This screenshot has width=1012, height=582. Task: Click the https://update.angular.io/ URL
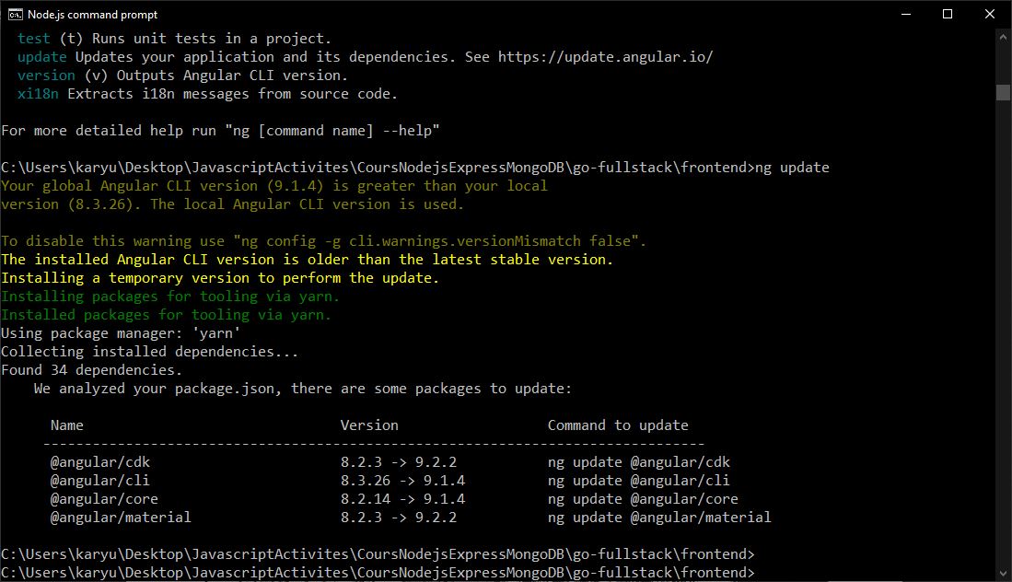click(605, 57)
